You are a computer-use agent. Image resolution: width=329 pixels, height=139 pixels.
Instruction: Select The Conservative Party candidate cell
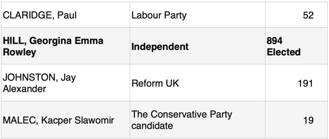pyautogui.click(x=198, y=120)
